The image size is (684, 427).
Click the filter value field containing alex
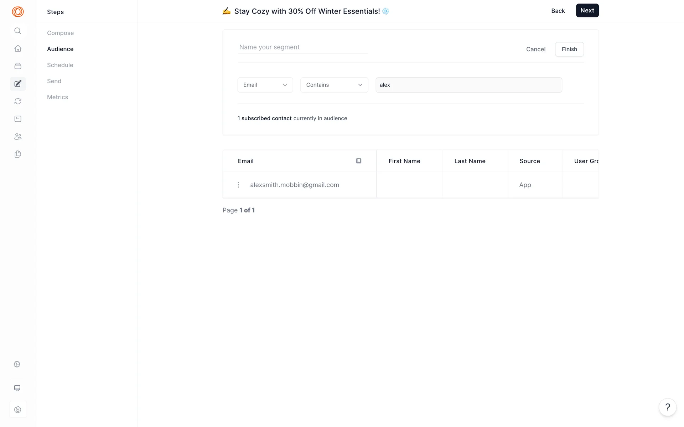click(468, 85)
